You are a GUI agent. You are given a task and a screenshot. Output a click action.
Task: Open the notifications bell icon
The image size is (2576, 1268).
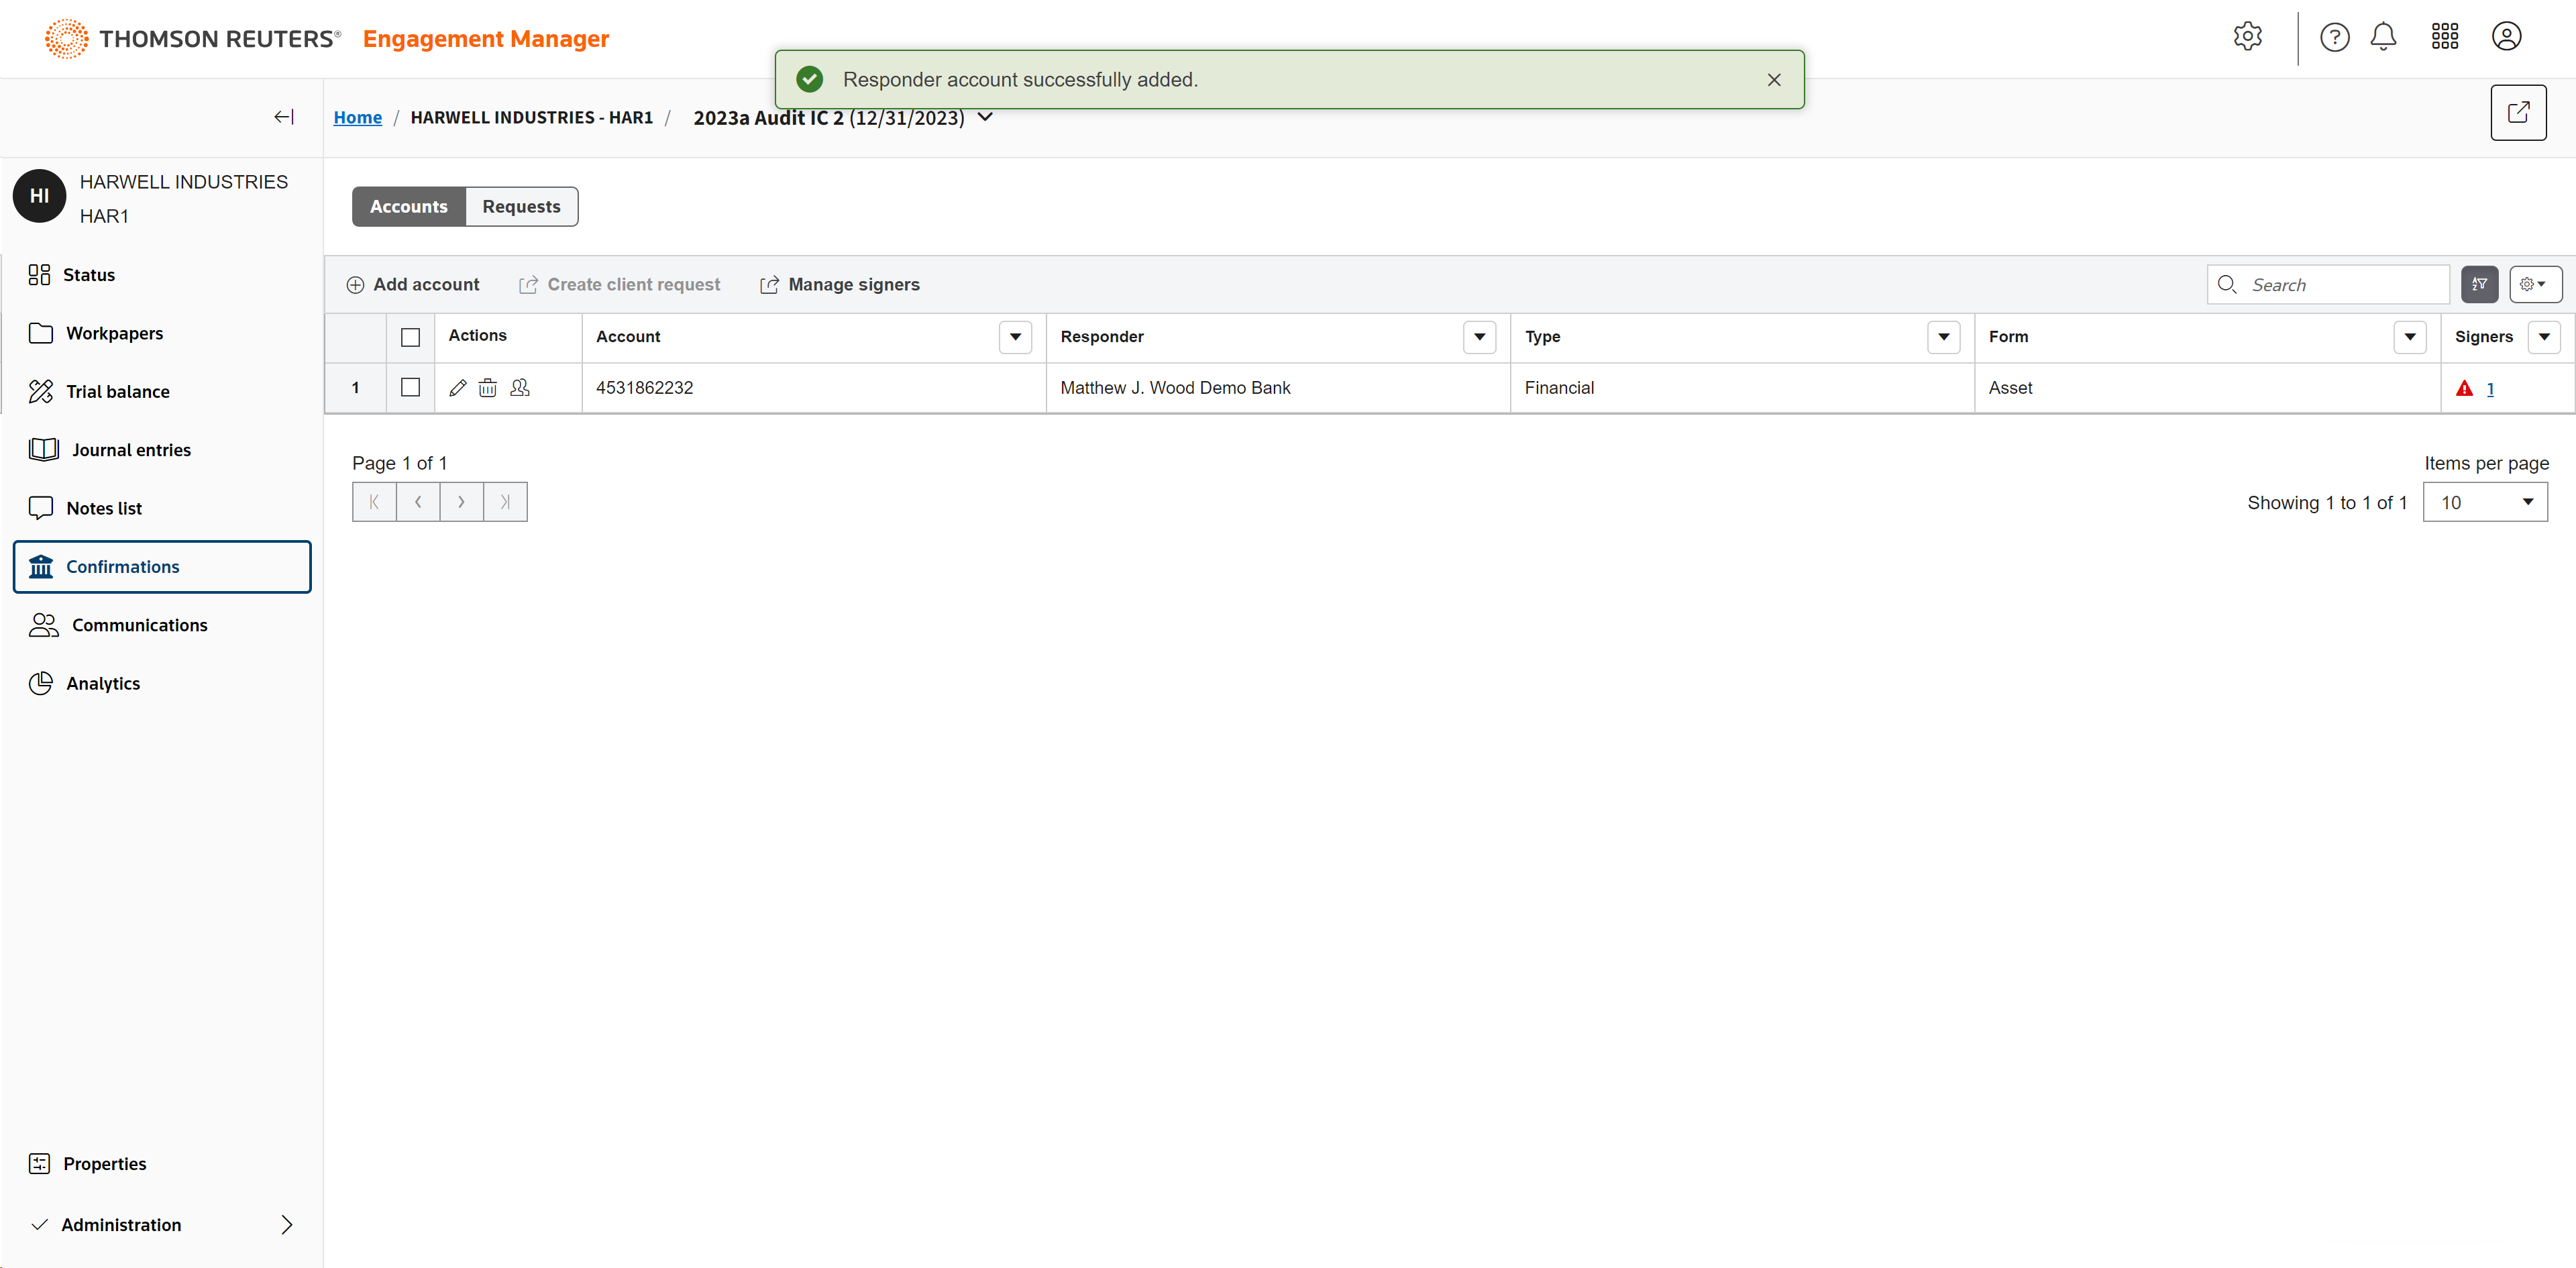coord(2383,37)
